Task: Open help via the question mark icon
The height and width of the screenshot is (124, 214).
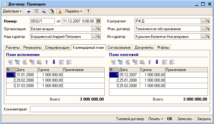Action: [88, 11]
